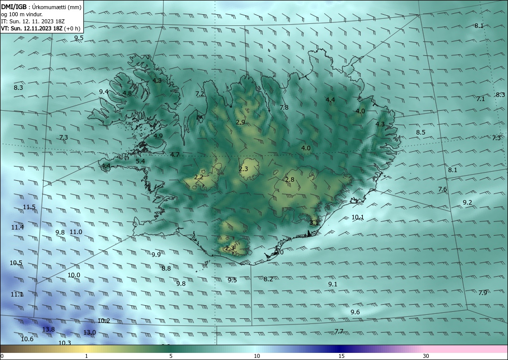Click the map value '9.2' in the eastern sea
Viewport: 508px width, 360px height.
pyautogui.click(x=467, y=202)
